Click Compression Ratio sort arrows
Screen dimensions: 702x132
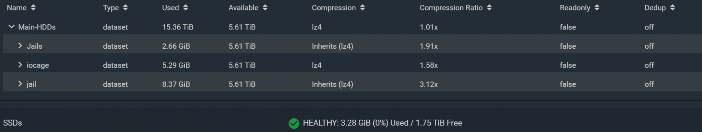click(489, 8)
